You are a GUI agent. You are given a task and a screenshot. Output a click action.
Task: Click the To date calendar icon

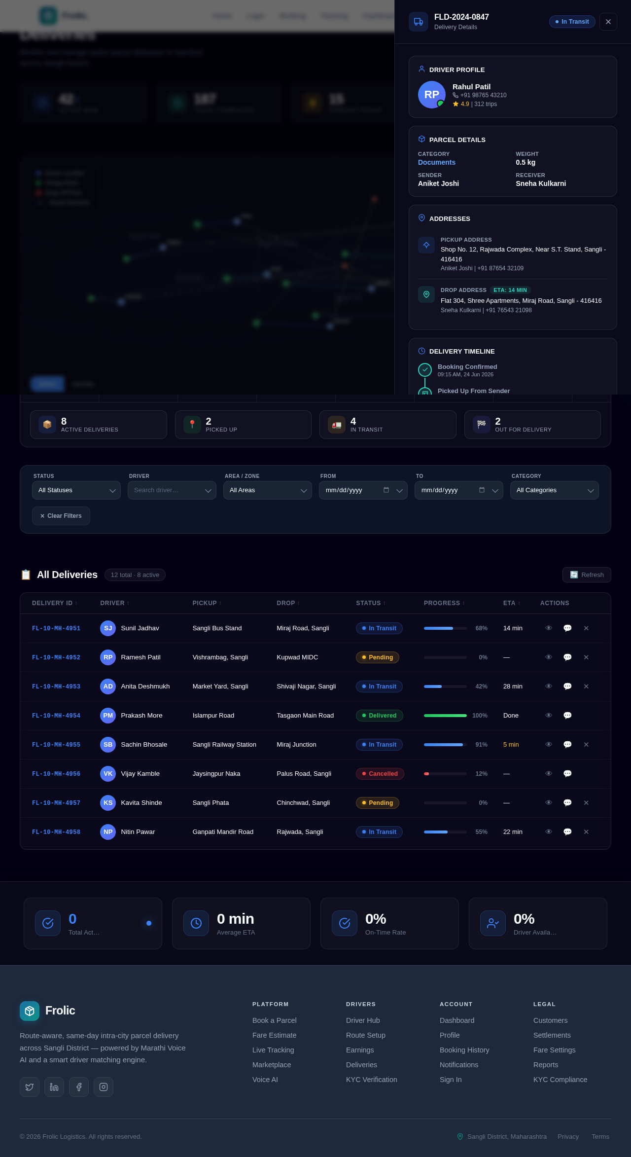482,490
